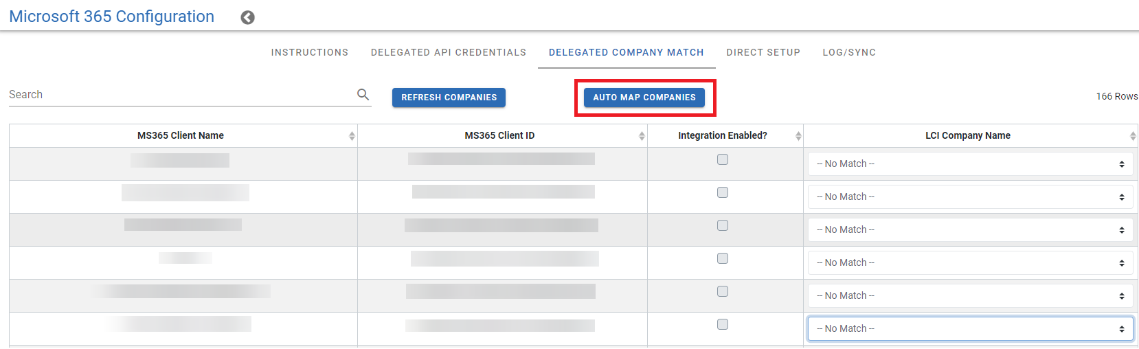Click the Refresh Companies button

(x=449, y=98)
